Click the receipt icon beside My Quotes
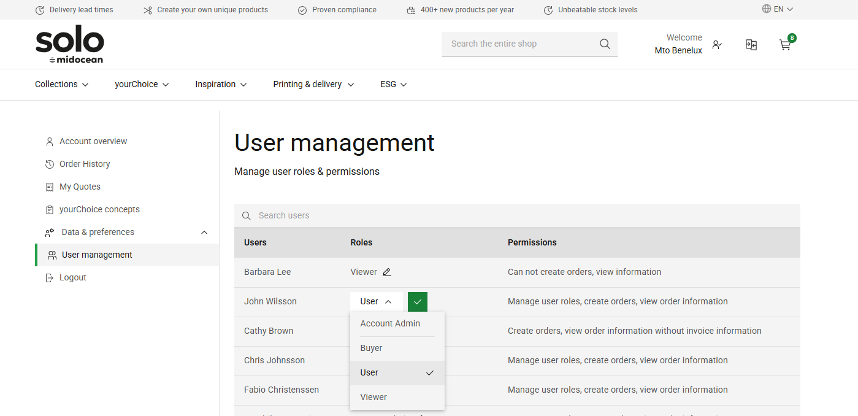 tap(49, 187)
